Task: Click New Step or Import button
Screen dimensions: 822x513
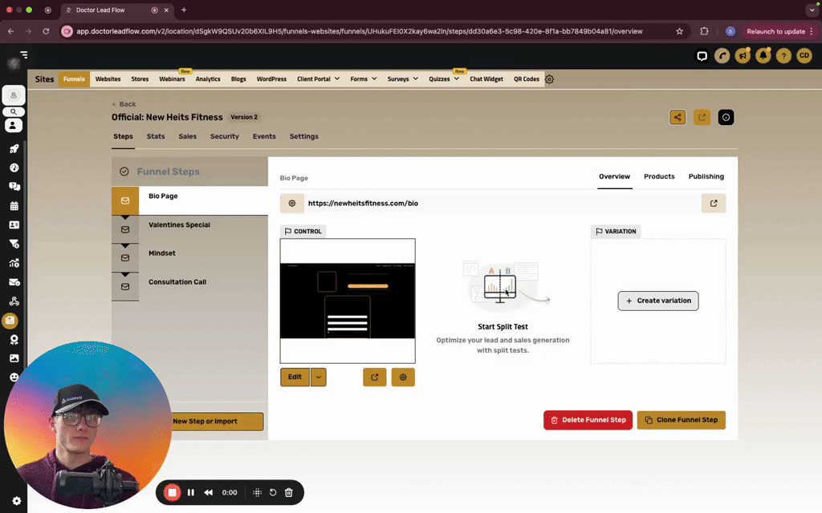Action: [205, 422]
